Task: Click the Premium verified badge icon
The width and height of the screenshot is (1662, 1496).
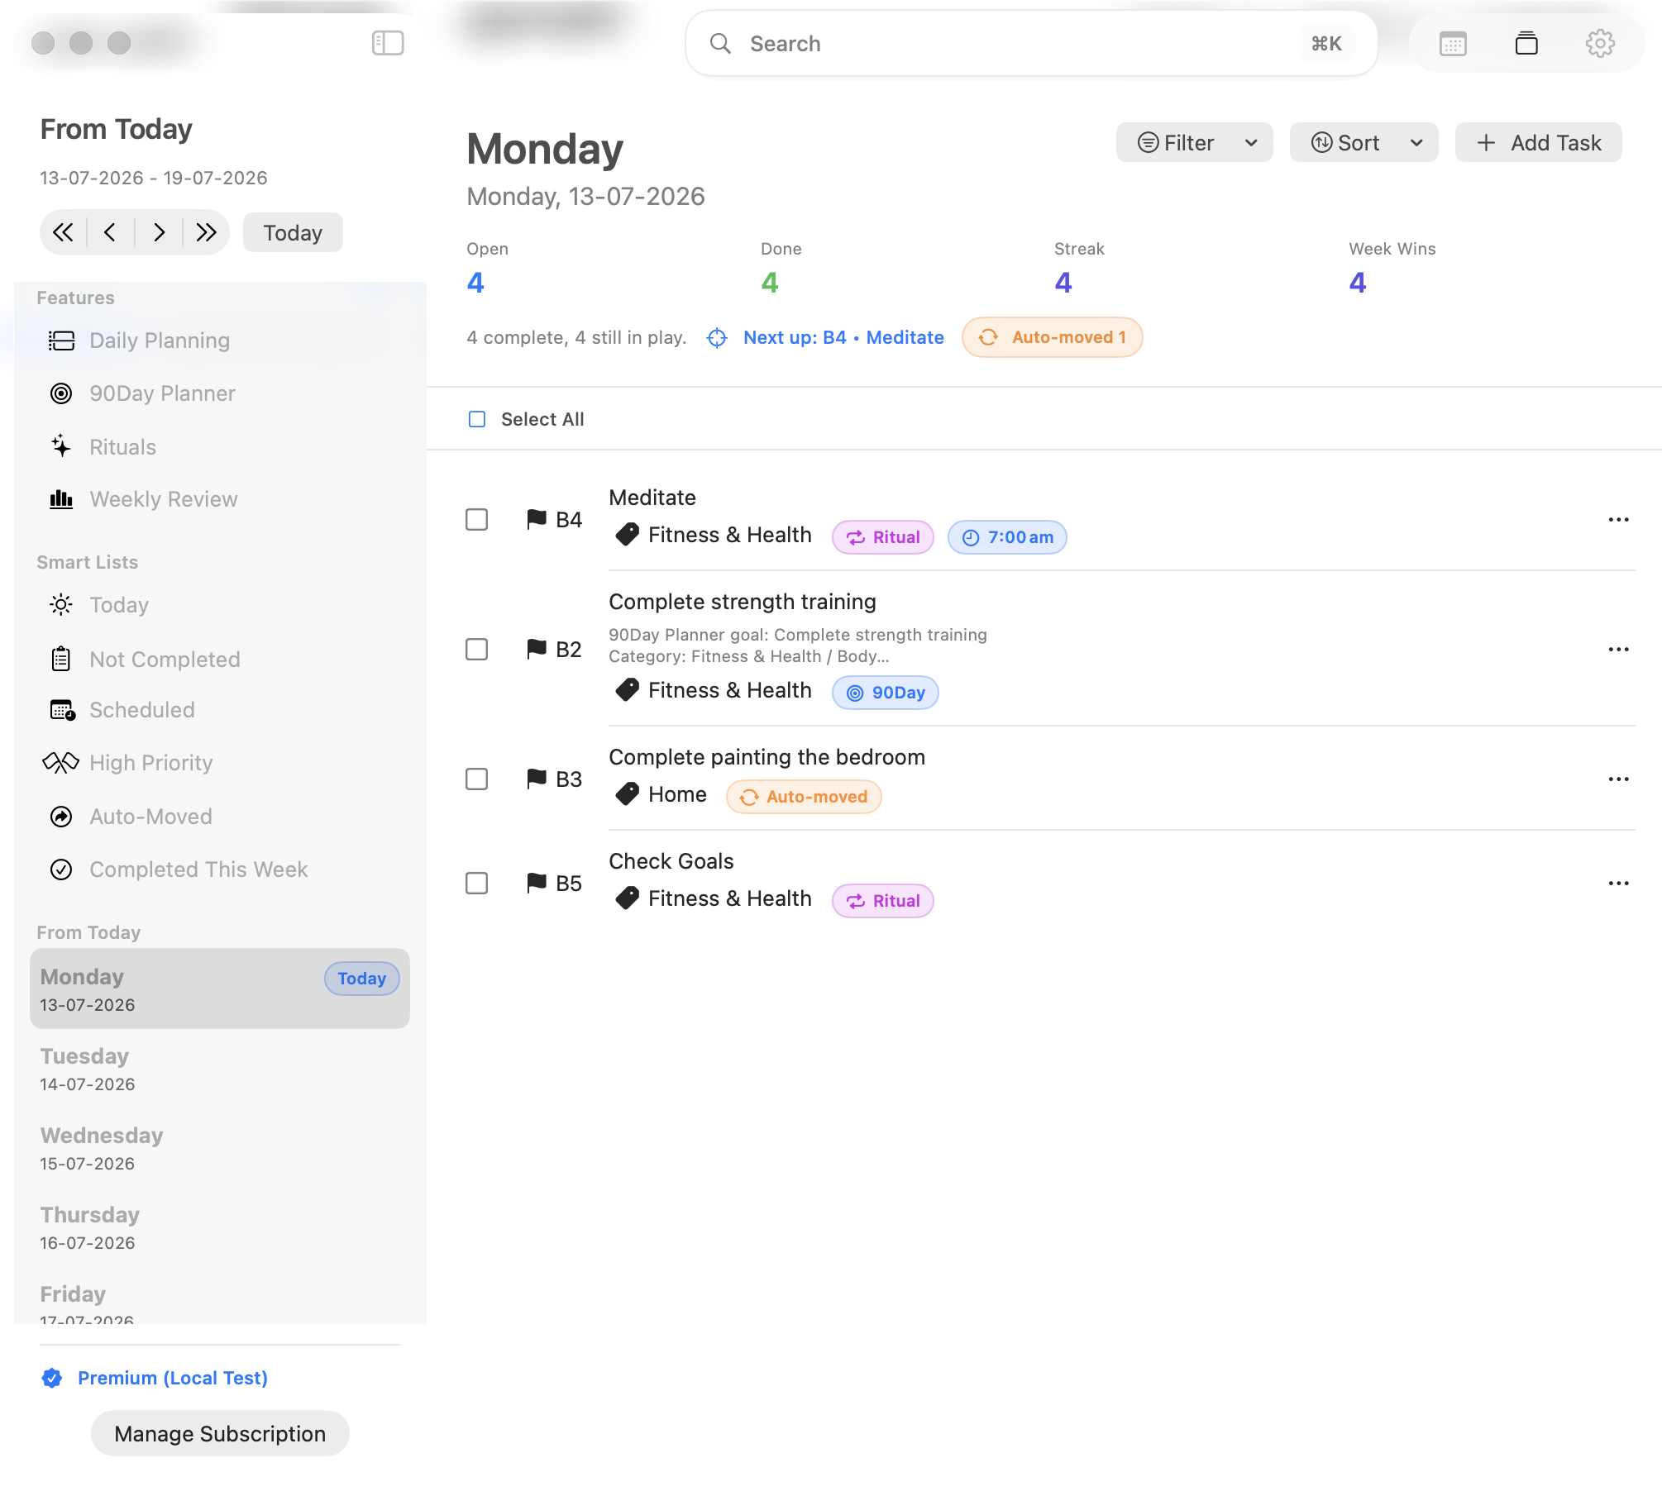Action: click(52, 1378)
